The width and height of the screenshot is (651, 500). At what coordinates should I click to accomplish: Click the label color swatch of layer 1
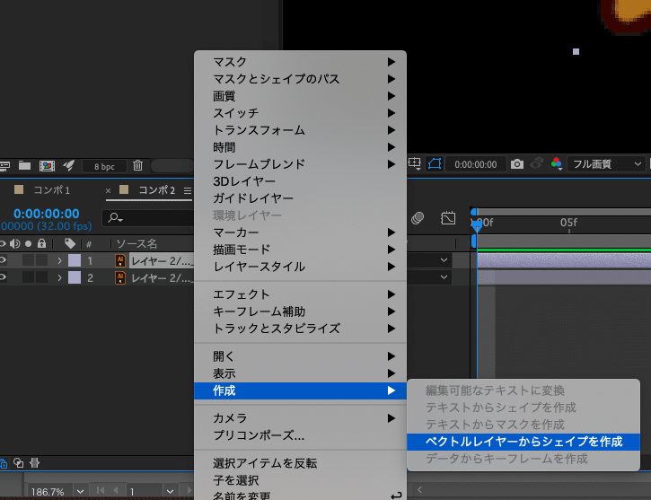75,260
